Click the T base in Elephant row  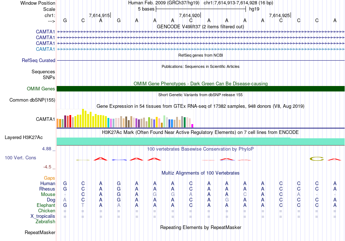pos(83,205)
